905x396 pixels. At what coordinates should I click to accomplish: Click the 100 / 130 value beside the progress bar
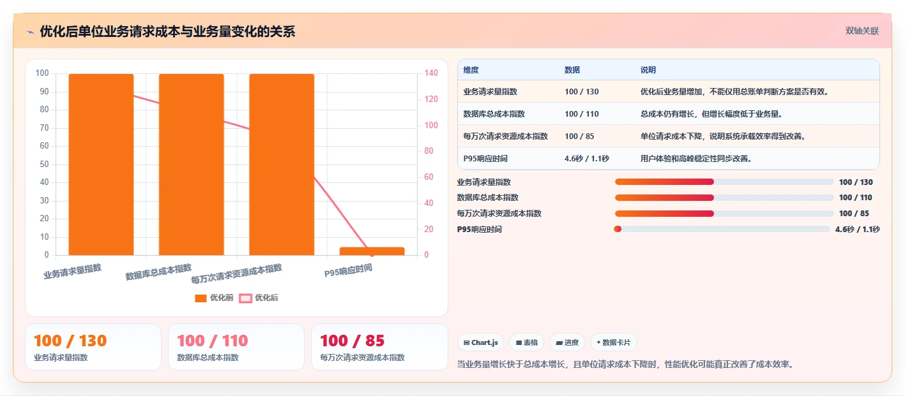click(856, 182)
